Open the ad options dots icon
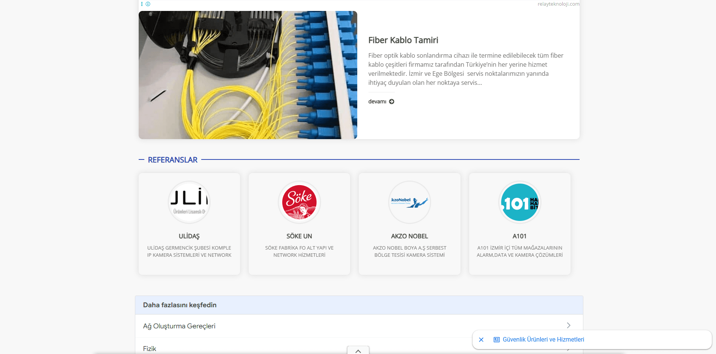The image size is (716, 354). click(x=142, y=4)
